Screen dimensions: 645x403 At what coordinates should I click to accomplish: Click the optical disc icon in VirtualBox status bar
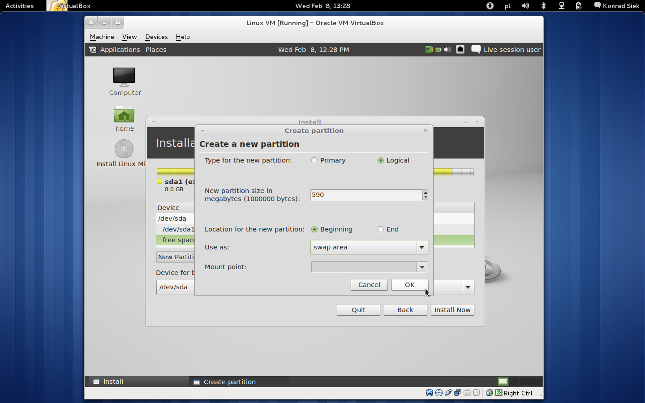(439, 393)
